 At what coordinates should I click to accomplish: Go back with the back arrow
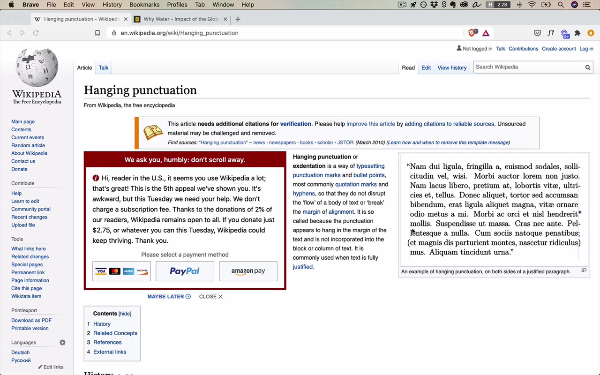point(9,33)
